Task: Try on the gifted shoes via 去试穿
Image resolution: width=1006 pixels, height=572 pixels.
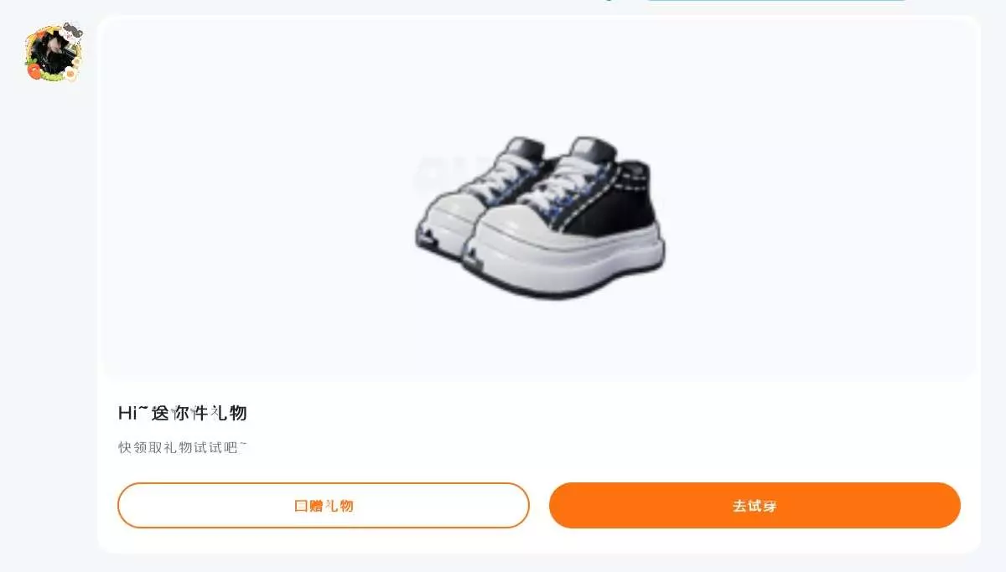Action: click(754, 505)
